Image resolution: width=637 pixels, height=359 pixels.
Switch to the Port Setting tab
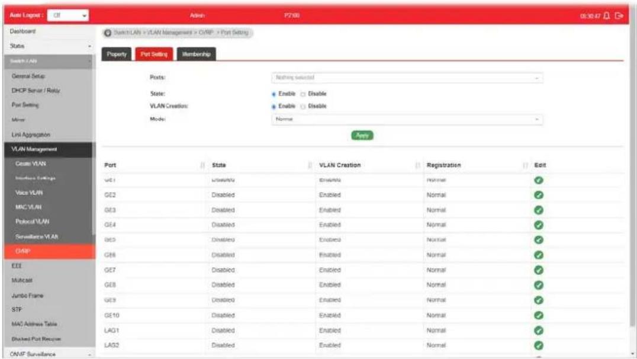pos(154,54)
